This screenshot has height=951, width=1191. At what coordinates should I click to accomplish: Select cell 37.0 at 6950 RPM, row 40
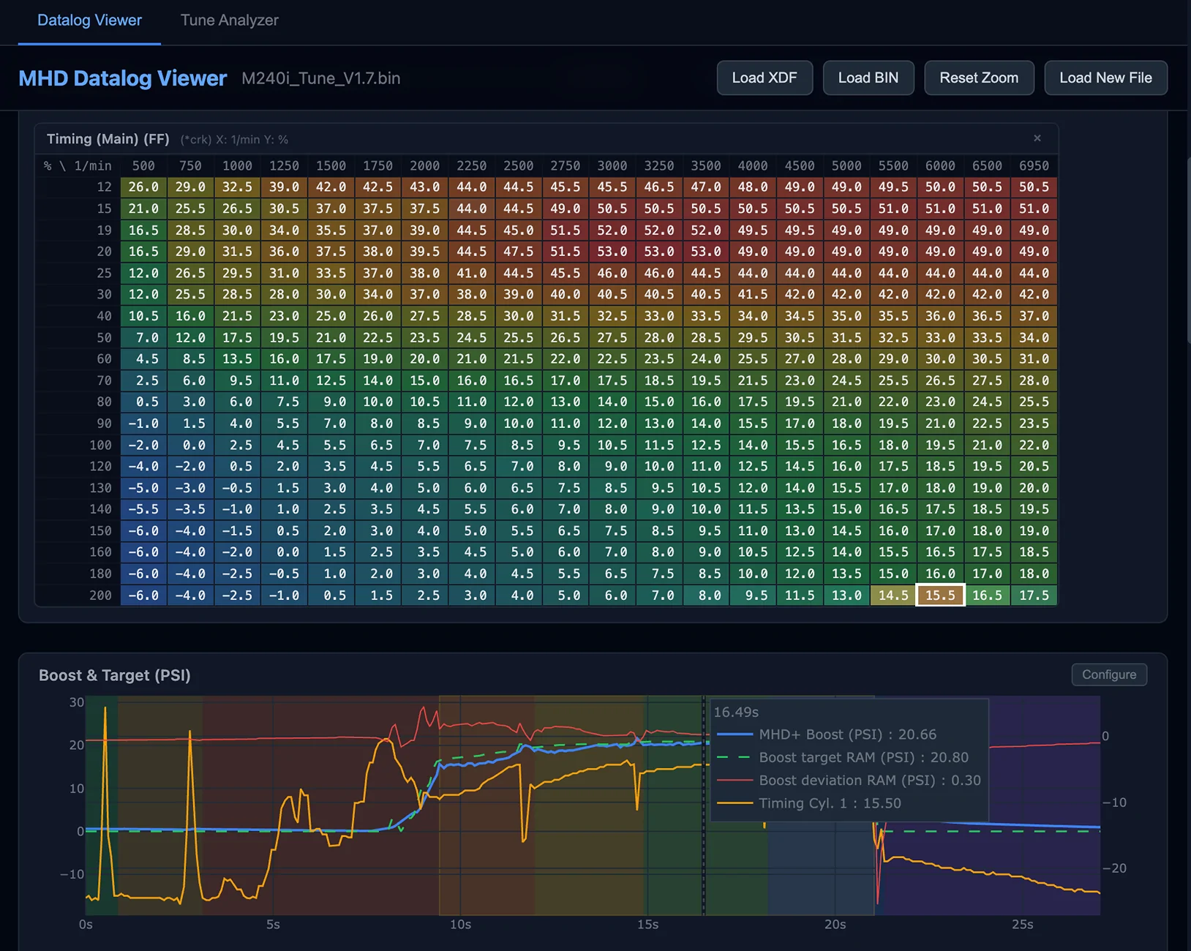(x=1034, y=316)
